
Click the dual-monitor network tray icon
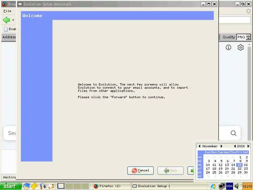(x=222, y=186)
